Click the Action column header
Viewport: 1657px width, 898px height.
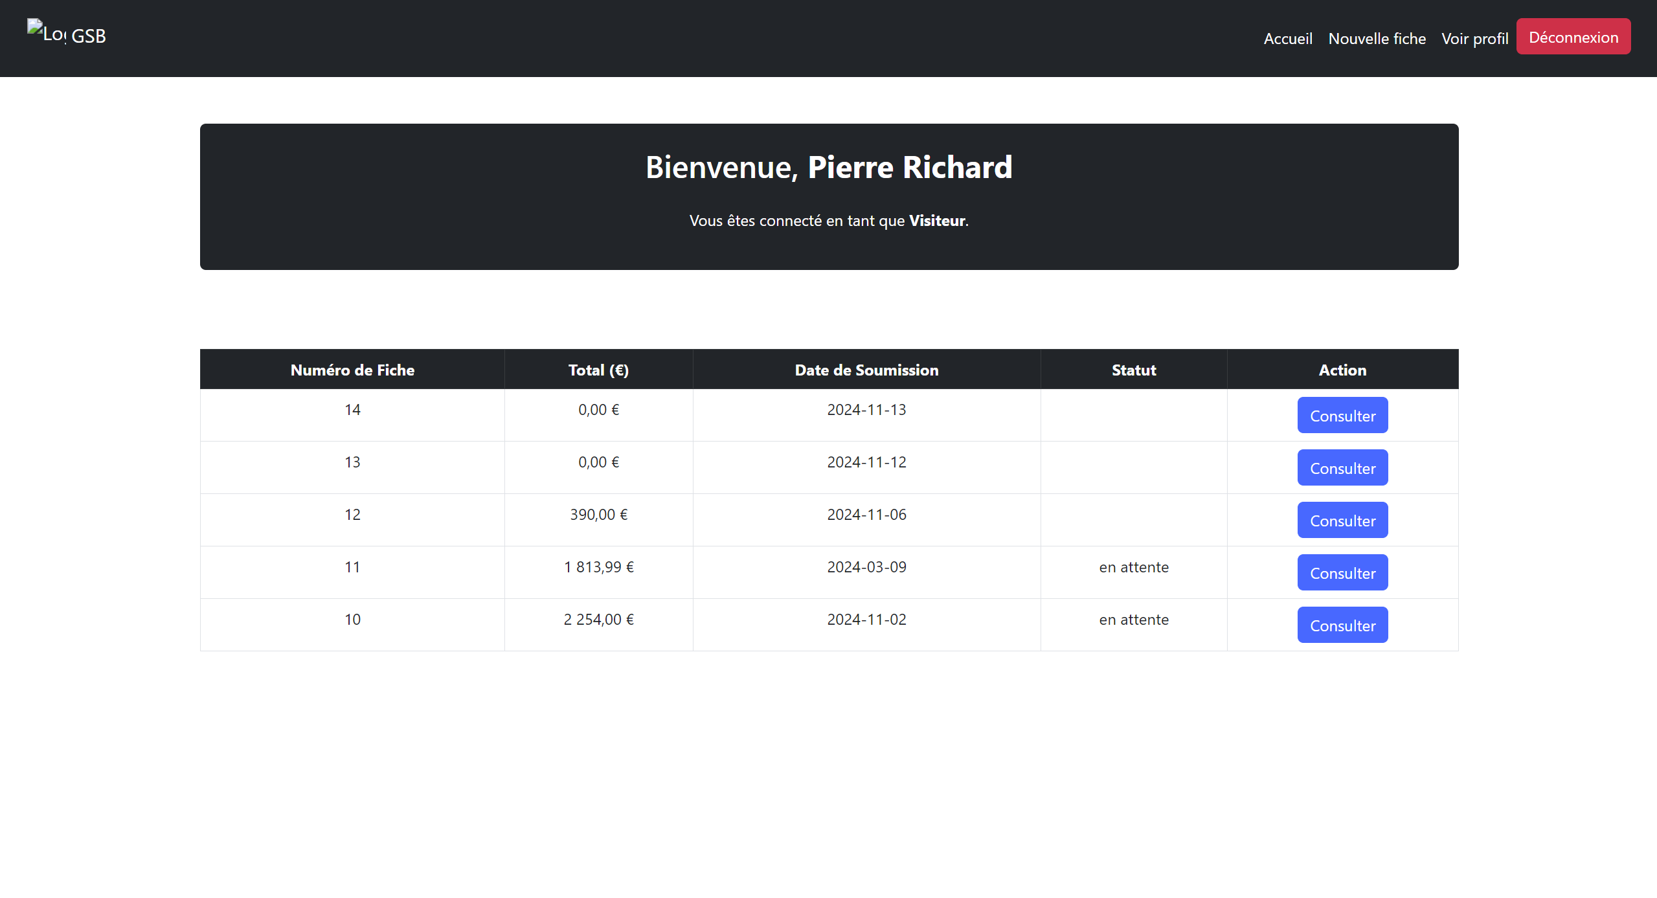[1342, 370]
